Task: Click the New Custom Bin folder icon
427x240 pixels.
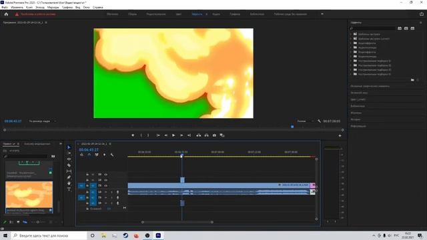Action: [412, 80]
